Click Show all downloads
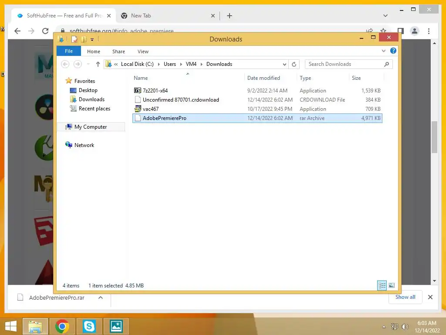The image size is (446, 335). click(x=405, y=297)
